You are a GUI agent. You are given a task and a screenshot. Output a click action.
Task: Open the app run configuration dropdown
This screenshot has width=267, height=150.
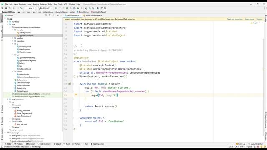(x=30, y=8)
